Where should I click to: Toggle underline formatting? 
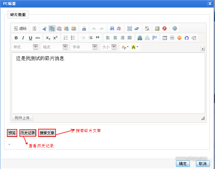coord(31,38)
